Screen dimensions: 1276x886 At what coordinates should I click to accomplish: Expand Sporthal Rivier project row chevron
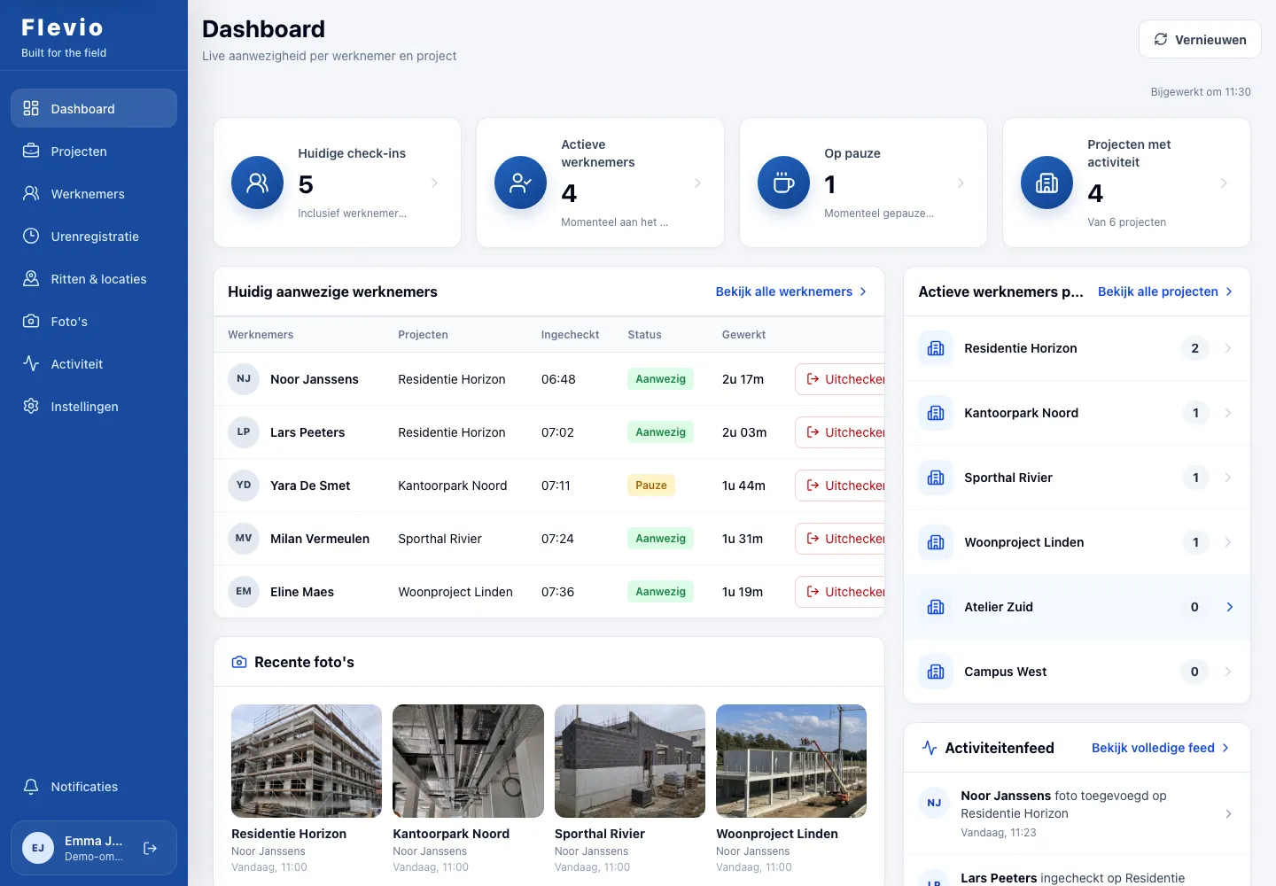1228,478
